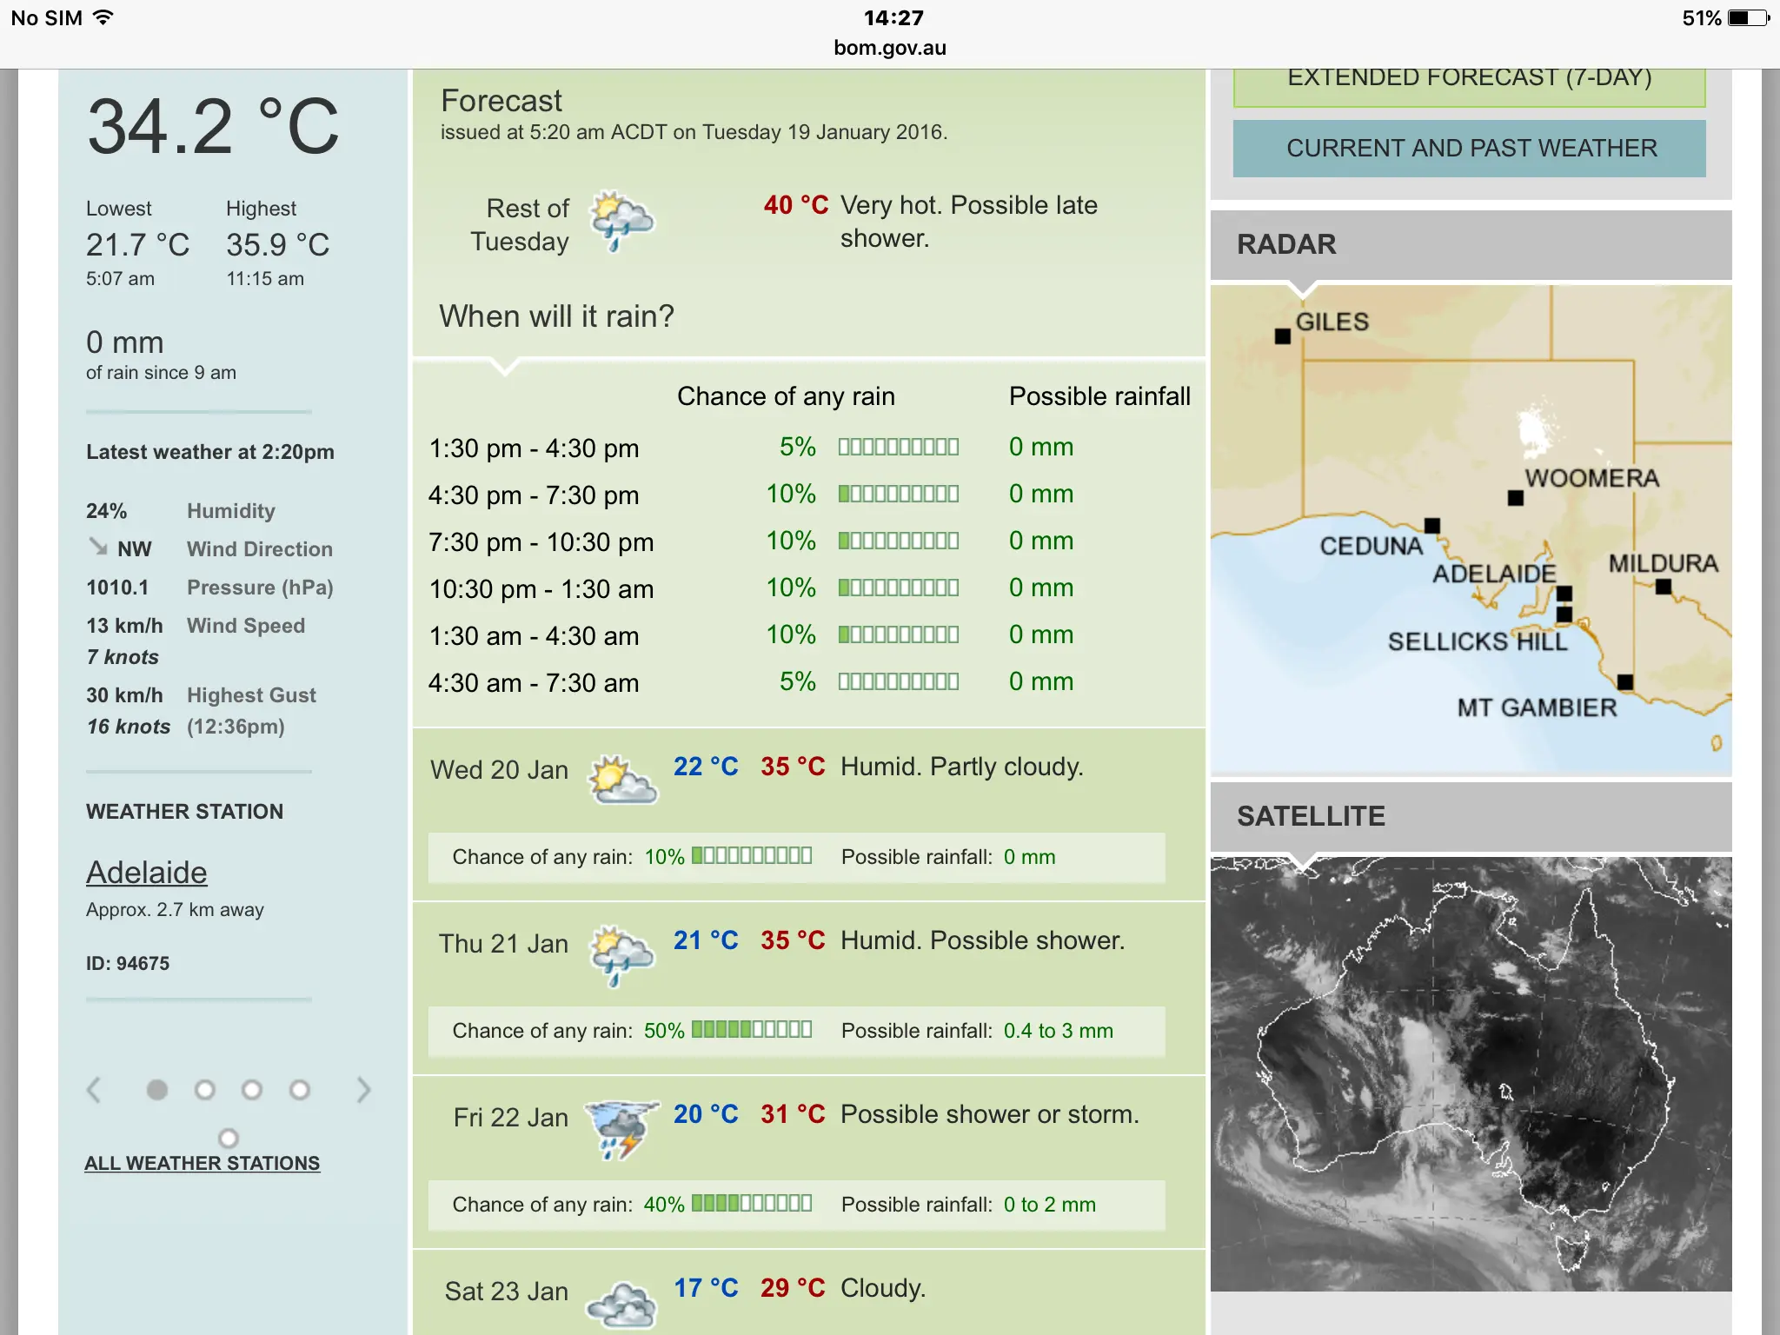
Task: Click Thursday's 50% rain chance bar
Action: point(752,1030)
